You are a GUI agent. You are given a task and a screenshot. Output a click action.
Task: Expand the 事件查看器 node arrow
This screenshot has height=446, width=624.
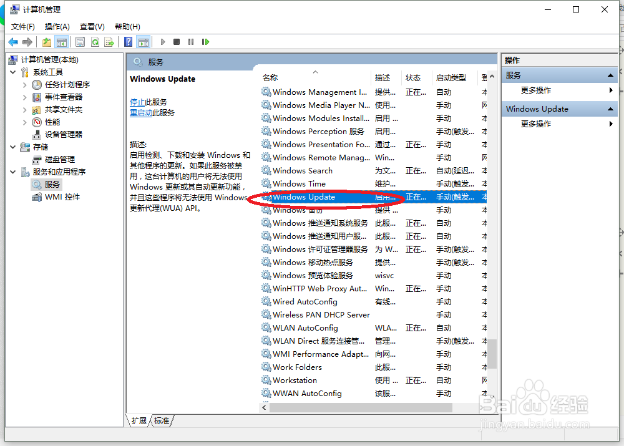pos(25,97)
